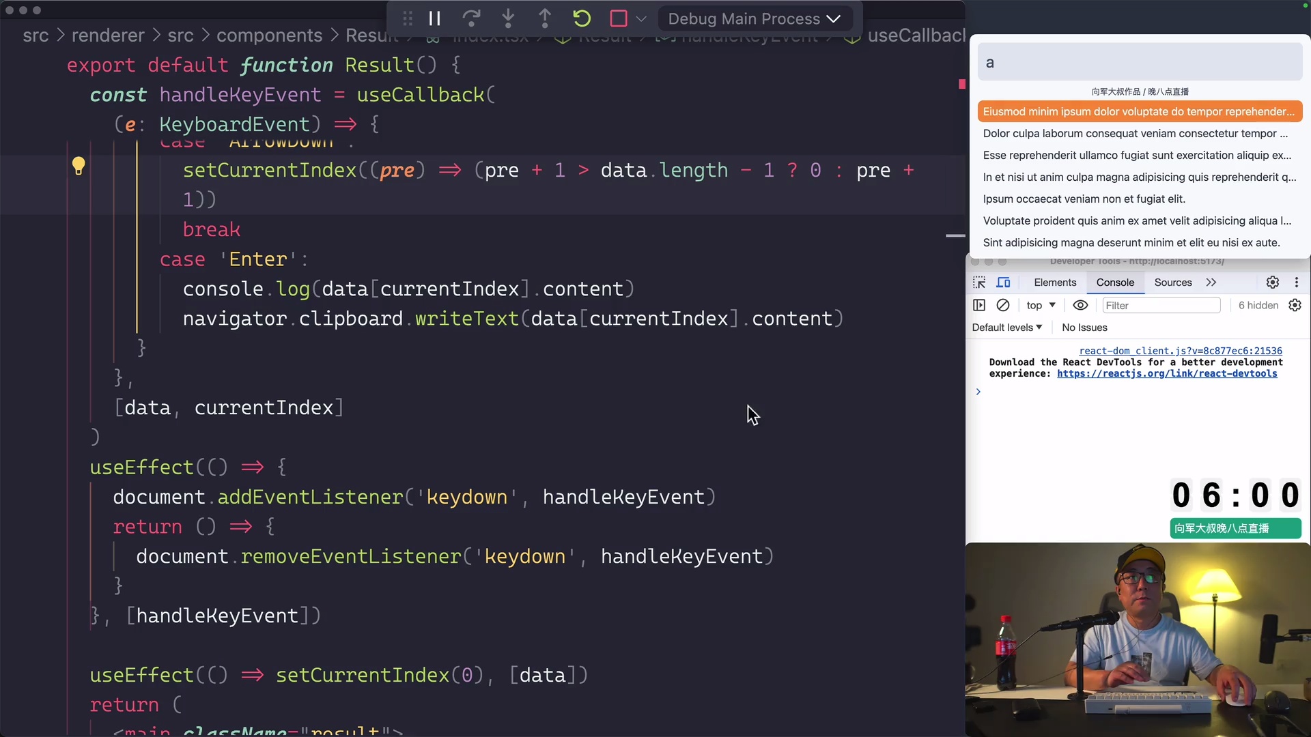Restart the debugging session
The height and width of the screenshot is (737, 1311).
tap(582, 18)
